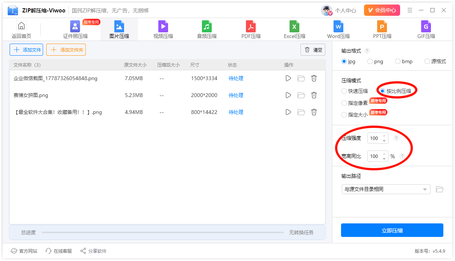This screenshot has width=455, height=261.
Task: Show help for 压缩强度 question mark
Action: tap(396, 138)
